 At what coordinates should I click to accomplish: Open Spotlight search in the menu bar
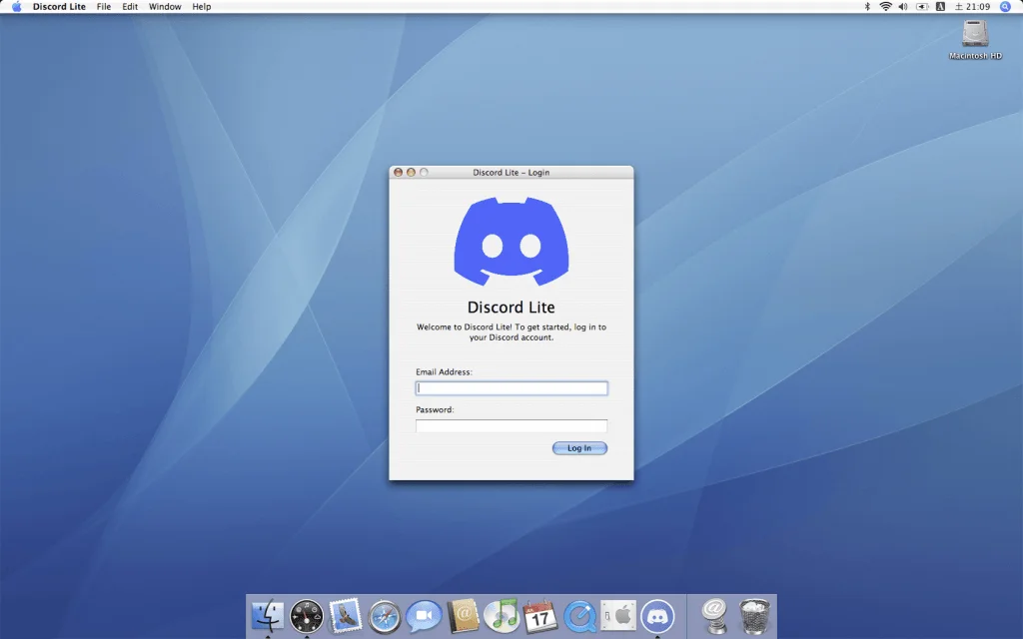tap(1005, 7)
